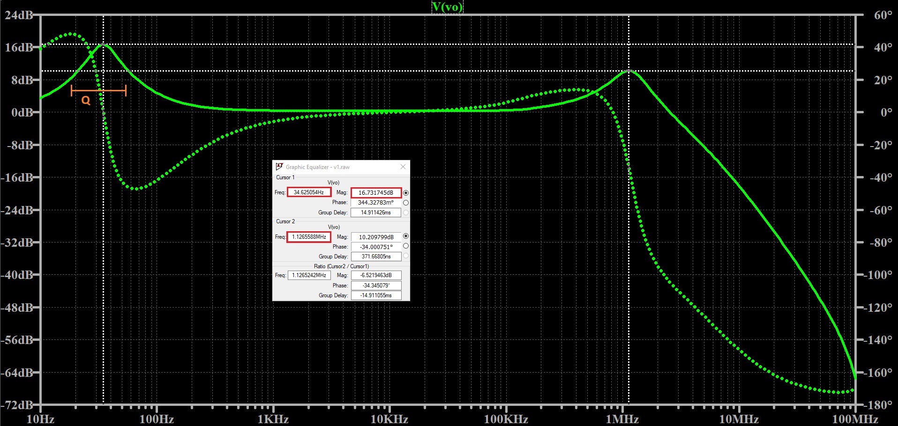Screen dimensions: 898x426
Task: Click the 0° label on the right phase axis
Action: click(886, 112)
